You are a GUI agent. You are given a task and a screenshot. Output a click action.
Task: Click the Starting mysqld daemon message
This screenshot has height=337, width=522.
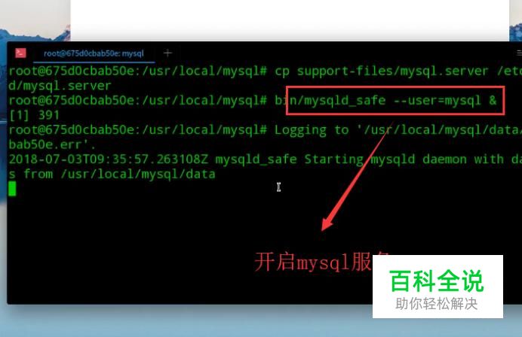(385, 159)
